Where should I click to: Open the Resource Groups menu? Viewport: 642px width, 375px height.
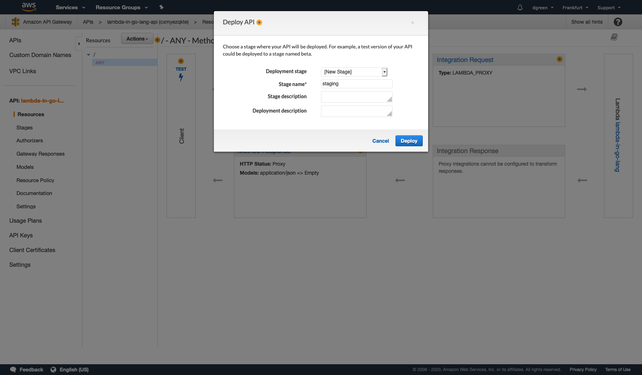[122, 8]
